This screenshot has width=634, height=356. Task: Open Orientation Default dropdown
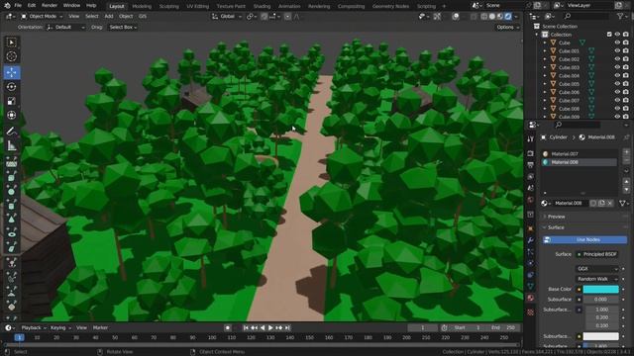coord(66,27)
